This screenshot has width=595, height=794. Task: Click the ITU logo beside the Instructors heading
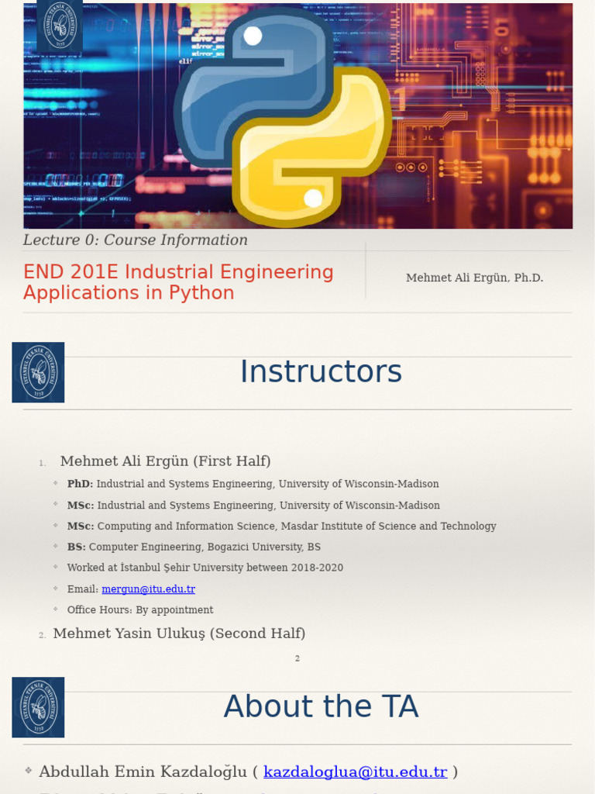38,372
